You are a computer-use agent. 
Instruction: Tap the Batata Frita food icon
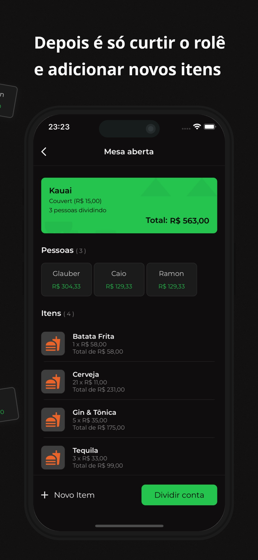[x=53, y=344]
